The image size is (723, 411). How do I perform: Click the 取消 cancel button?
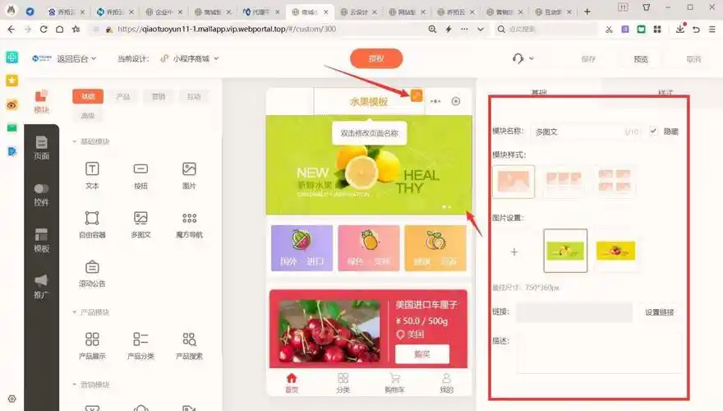click(693, 59)
